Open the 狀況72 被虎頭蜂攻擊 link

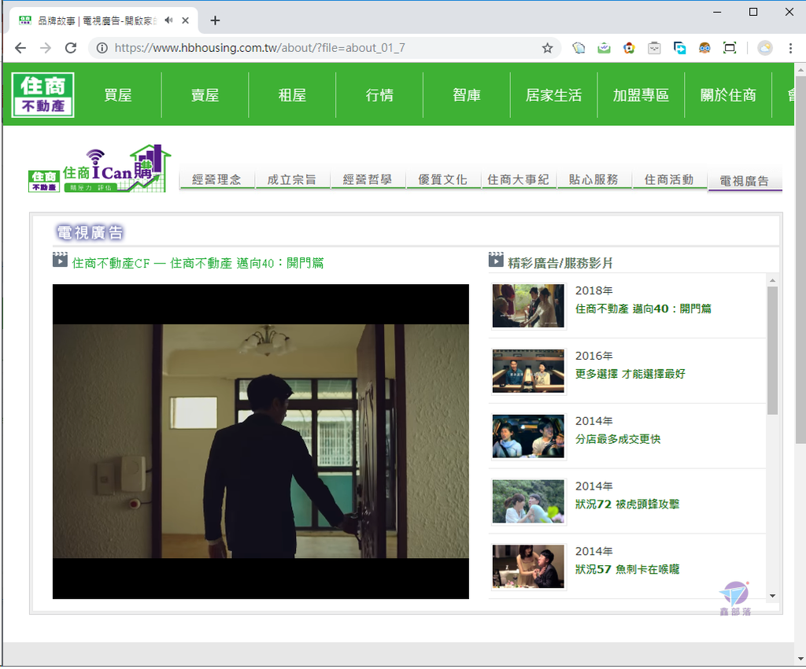(x=627, y=504)
